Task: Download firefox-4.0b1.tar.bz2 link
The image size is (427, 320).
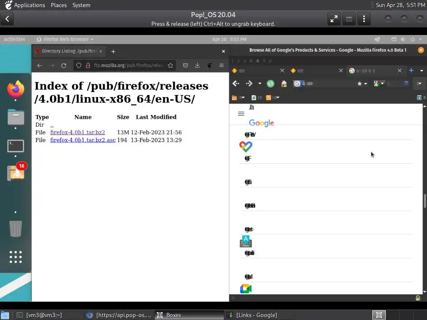Action: [x=78, y=132]
